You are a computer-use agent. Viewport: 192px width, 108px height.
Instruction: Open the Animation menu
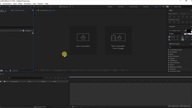tap(27, 4)
